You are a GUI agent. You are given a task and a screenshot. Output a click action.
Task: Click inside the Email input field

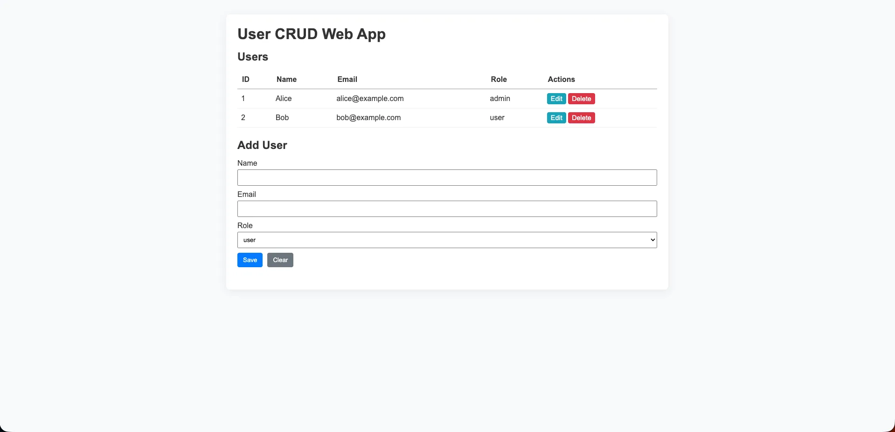pos(447,209)
